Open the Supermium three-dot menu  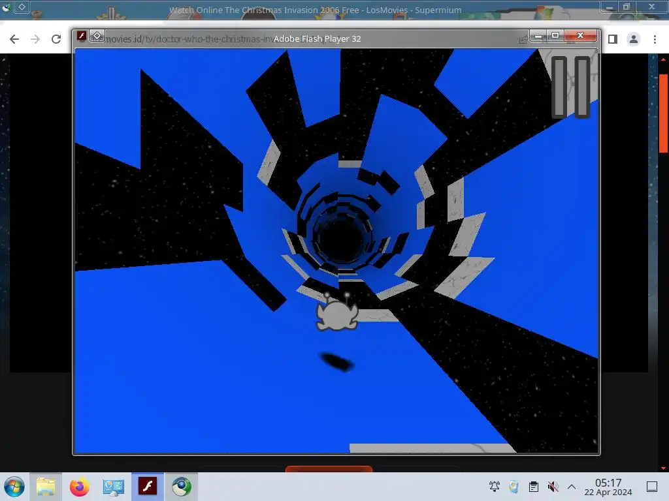[x=655, y=39]
